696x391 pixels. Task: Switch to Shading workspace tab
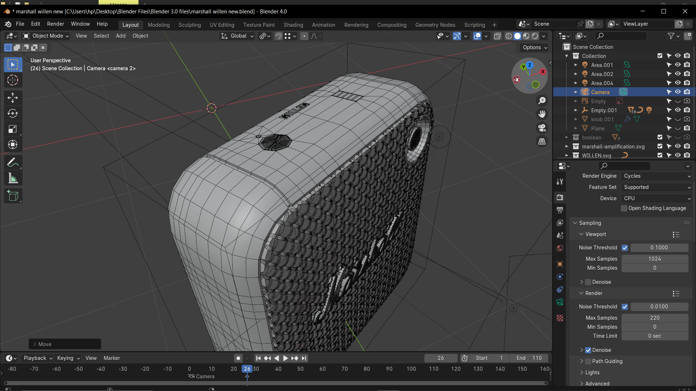coord(293,25)
